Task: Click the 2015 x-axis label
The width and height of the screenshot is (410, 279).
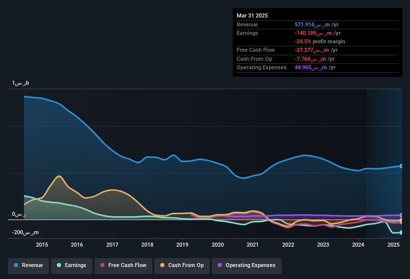Action: pos(42,245)
